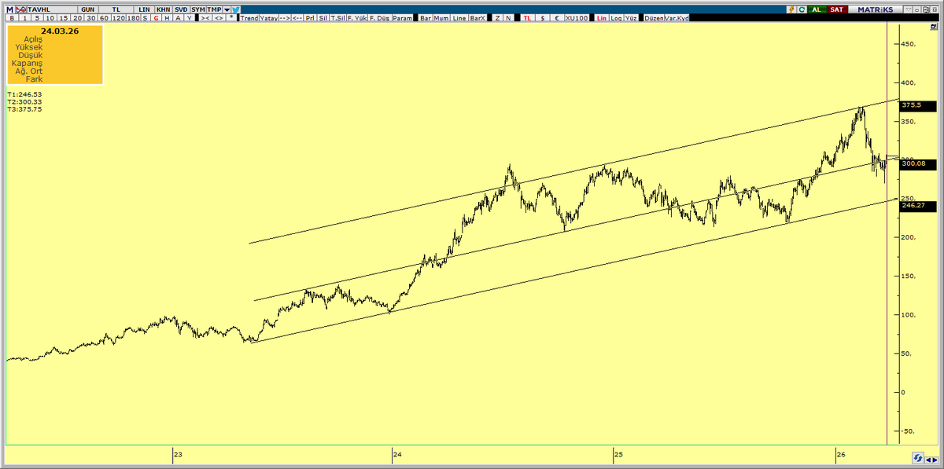This screenshot has height=469, width=944.
Task: Click the compress chart >< icon
Action: coord(205,17)
